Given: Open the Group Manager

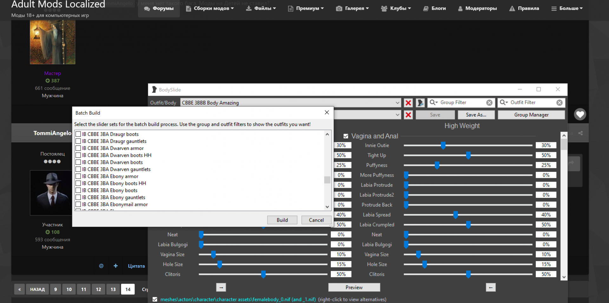Looking at the screenshot, I should pyautogui.click(x=531, y=115).
